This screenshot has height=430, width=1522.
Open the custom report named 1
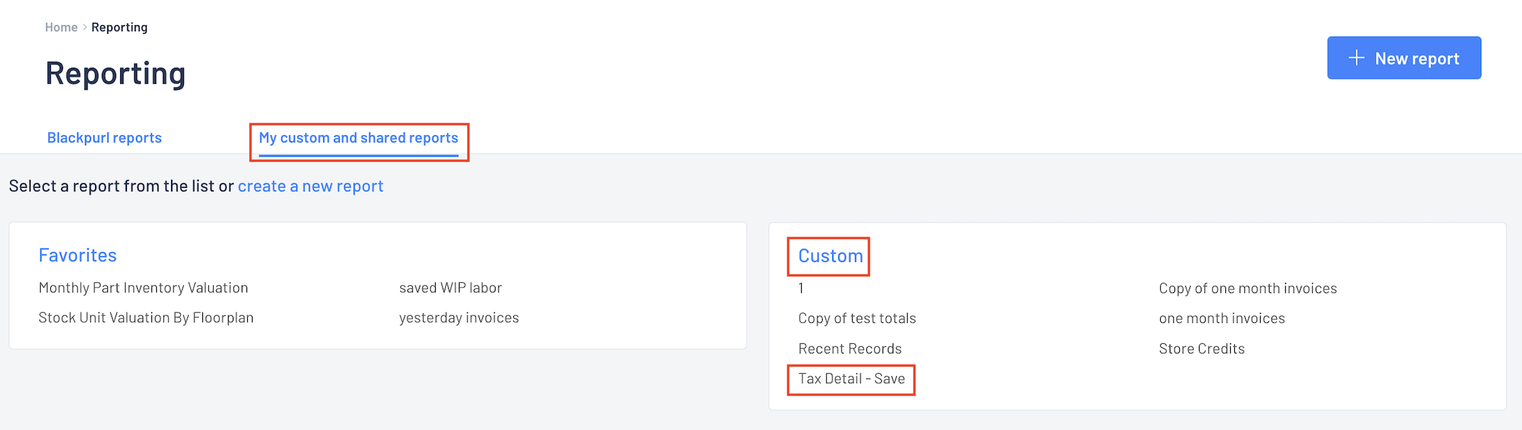(x=801, y=288)
